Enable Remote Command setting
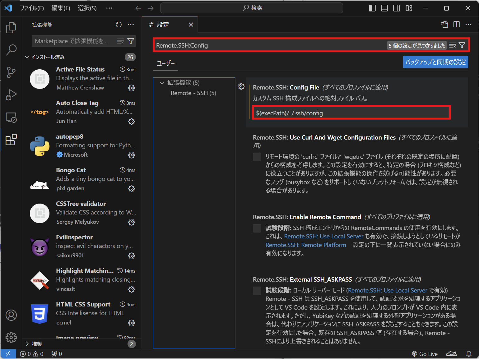The width and height of the screenshot is (479, 359). tap(257, 228)
